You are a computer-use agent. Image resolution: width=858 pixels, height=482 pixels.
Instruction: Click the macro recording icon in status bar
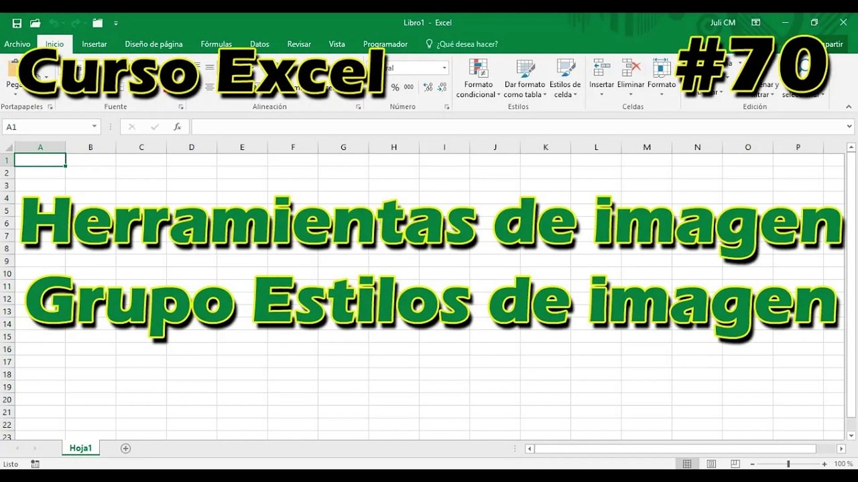tap(35, 464)
